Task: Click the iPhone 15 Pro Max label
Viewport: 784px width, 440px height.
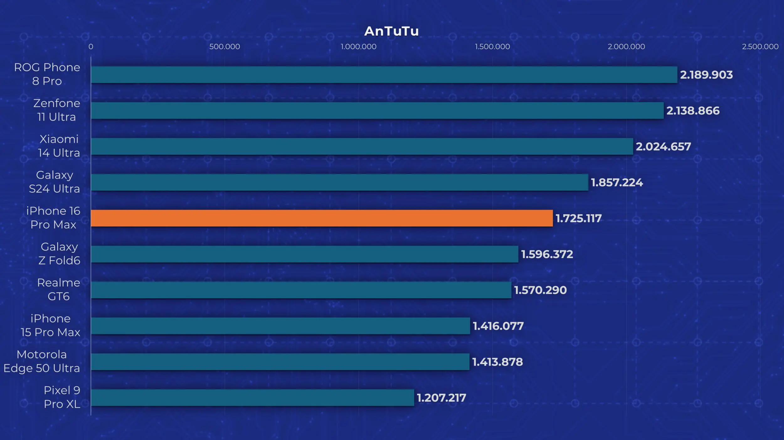Action: 50,325
